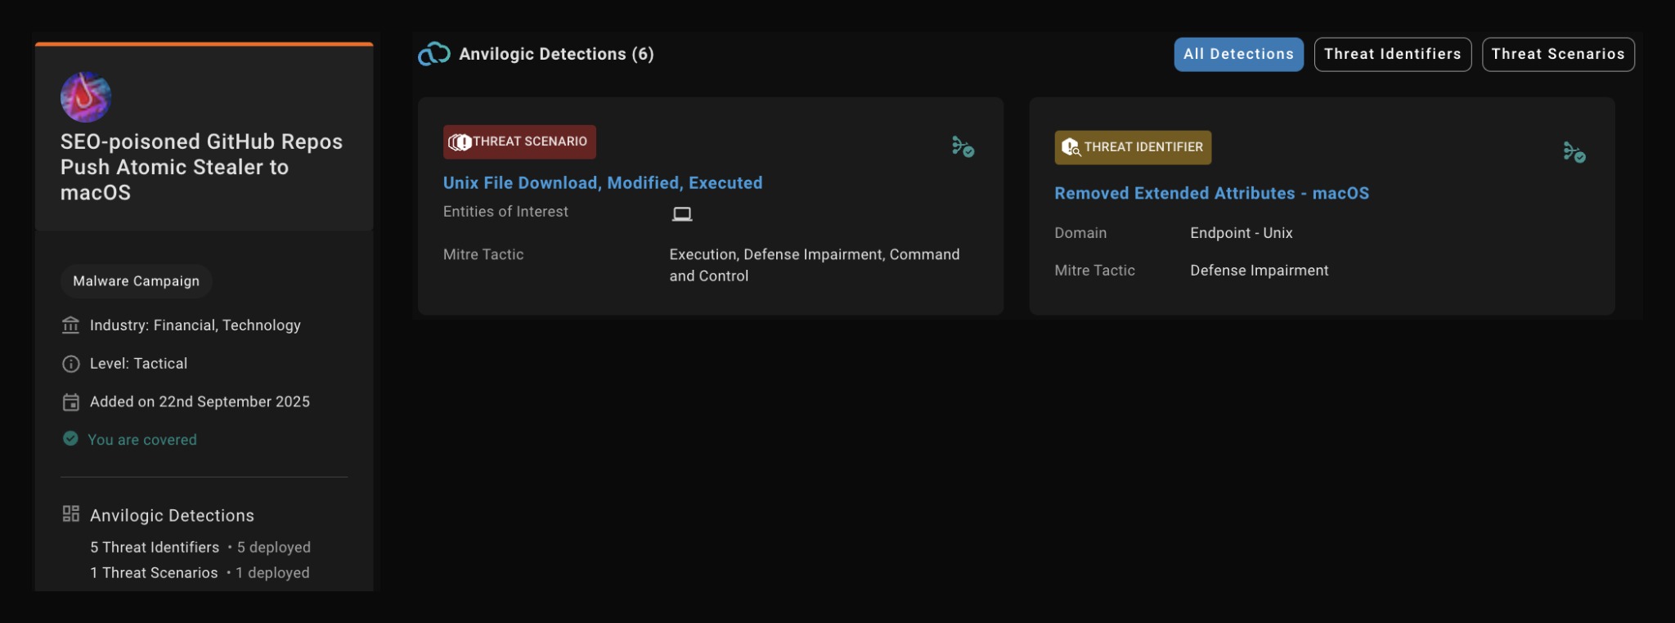This screenshot has height=623, width=1675.
Task: Click deployed status icon on Removed Extended Attributes card
Action: point(1574,152)
